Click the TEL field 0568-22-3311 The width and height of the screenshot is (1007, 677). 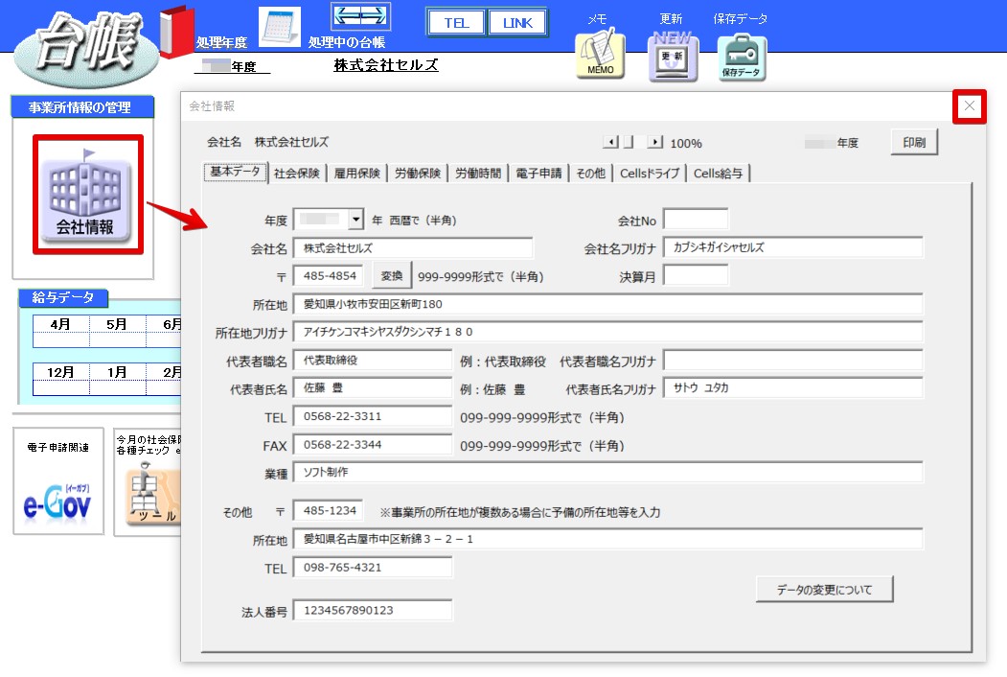(373, 416)
